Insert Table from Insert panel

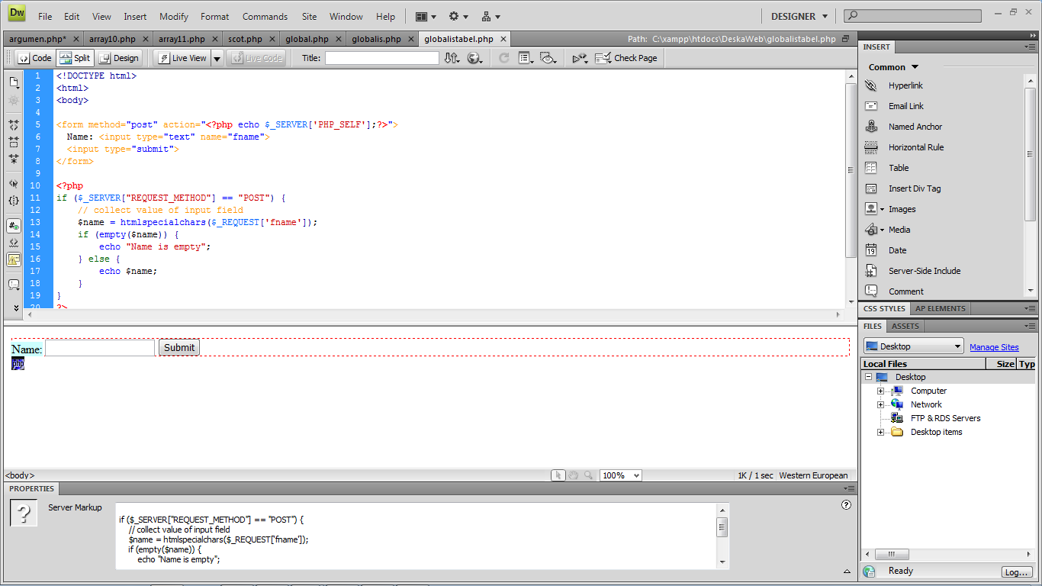point(899,168)
